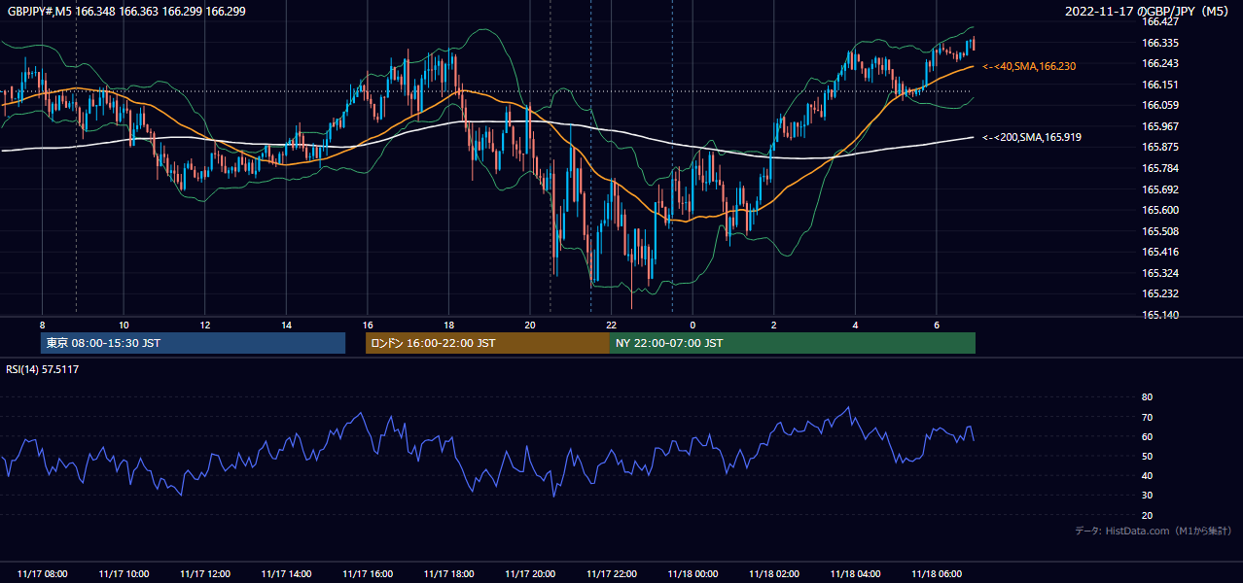The image size is (1243, 583).
Task: Select the 200 SMA 165.919 label
Action: (1032, 137)
